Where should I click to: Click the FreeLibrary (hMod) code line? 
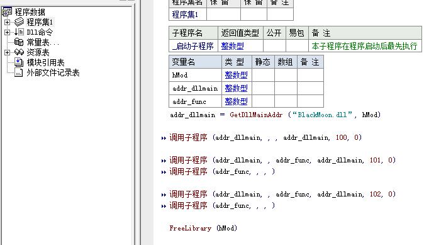pyautogui.click(x=203, y=228)
